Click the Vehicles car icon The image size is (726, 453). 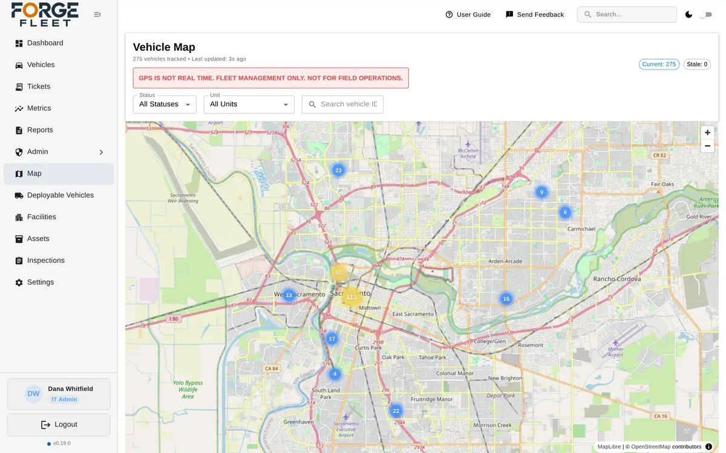coord(19,65)
